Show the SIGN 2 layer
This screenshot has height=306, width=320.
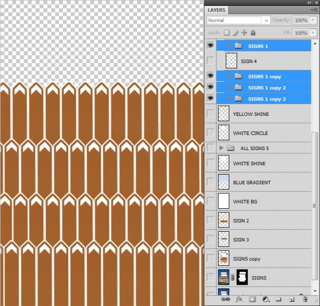click(211, 220)
